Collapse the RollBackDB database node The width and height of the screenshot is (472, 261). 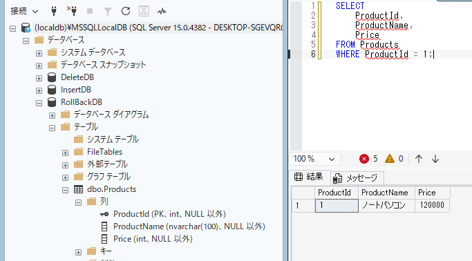(39, 103)
